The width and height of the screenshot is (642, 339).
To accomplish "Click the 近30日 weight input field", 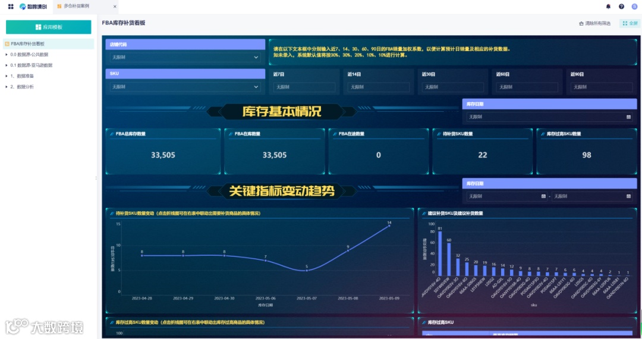I will click(453, 87).
